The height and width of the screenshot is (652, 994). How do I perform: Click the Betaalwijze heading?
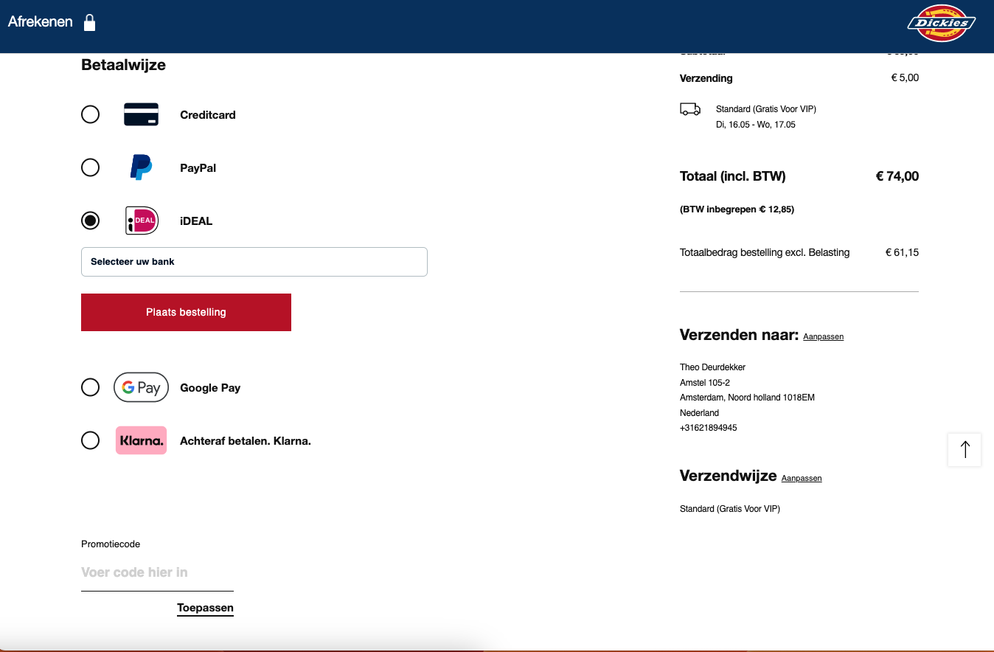123,65
